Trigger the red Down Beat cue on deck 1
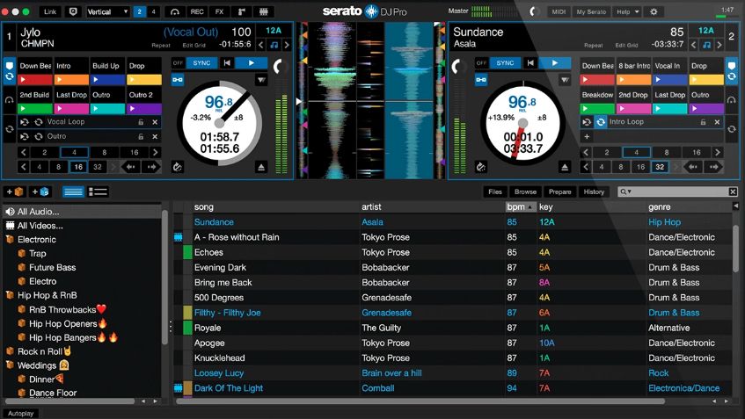745x419 pixels. pos(34,80)
